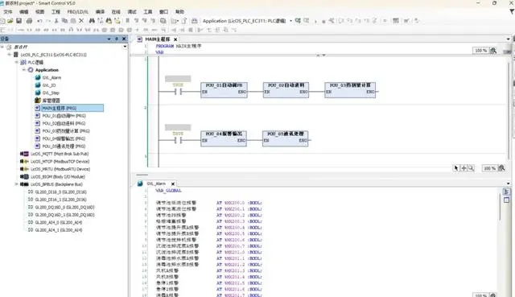The height and width of the screenshot is (297, 515).
Task: Select POU_04报警输出 in device tree
Action: pos(64,138)
